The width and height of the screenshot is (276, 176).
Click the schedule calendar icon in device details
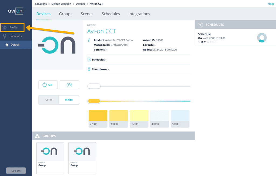pos(89,60)
